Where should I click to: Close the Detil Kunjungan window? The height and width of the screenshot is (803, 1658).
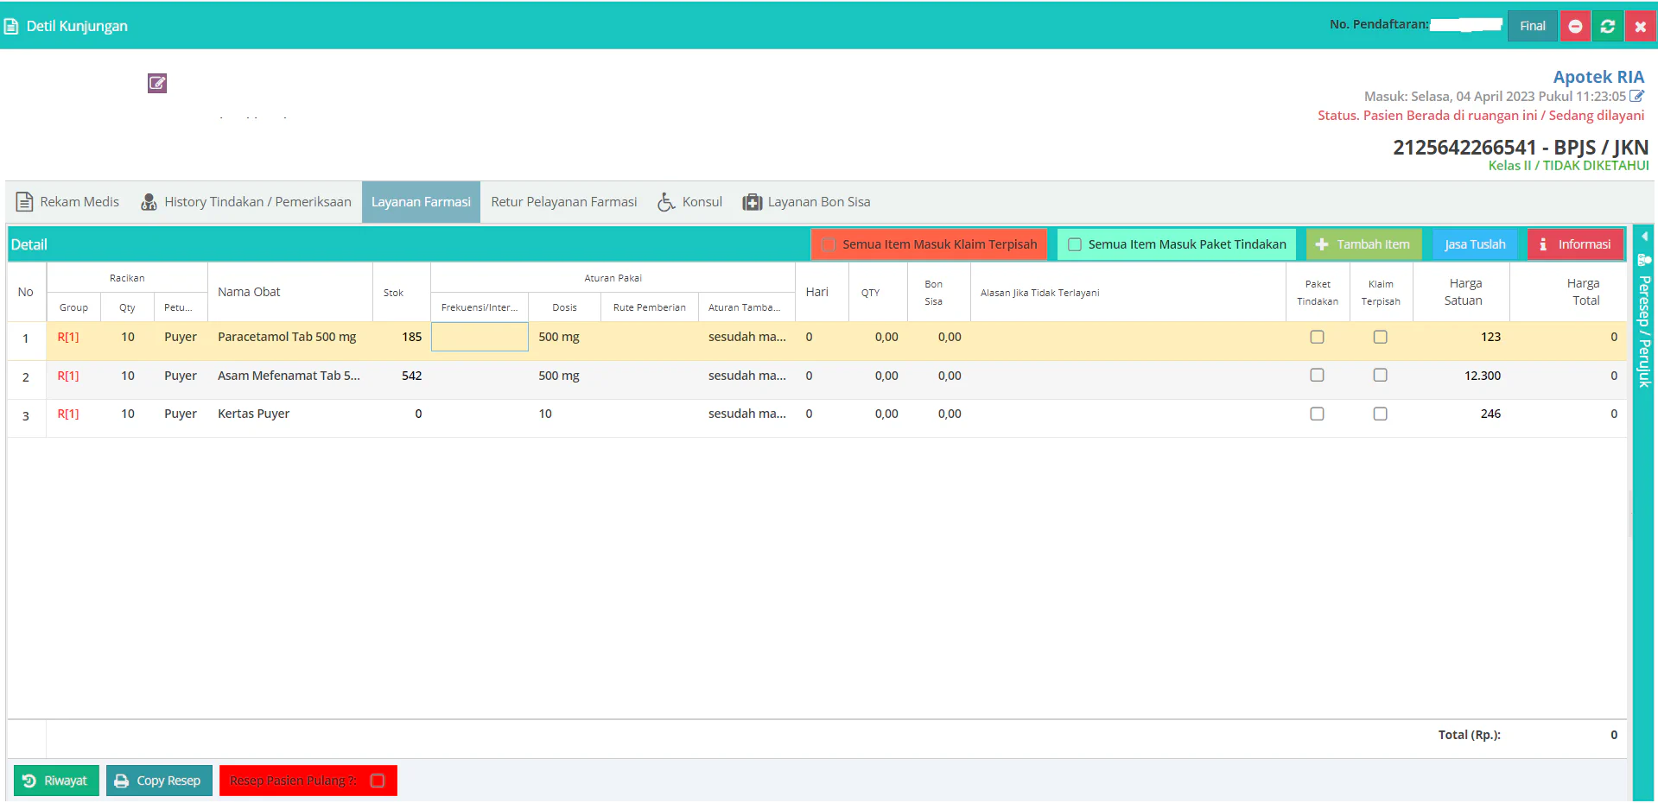[1640, 26]
